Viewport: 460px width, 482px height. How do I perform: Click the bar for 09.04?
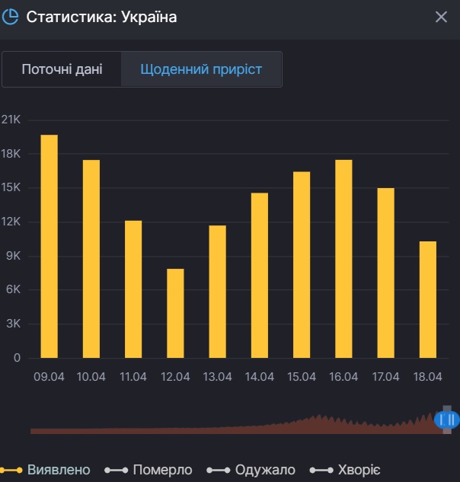[50, 246]
